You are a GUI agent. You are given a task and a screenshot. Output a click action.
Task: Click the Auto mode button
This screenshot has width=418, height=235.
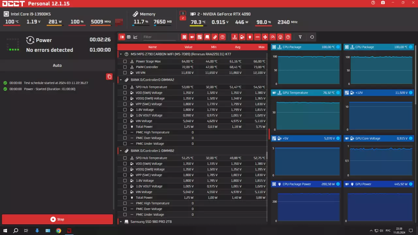[x=57, y=65]
